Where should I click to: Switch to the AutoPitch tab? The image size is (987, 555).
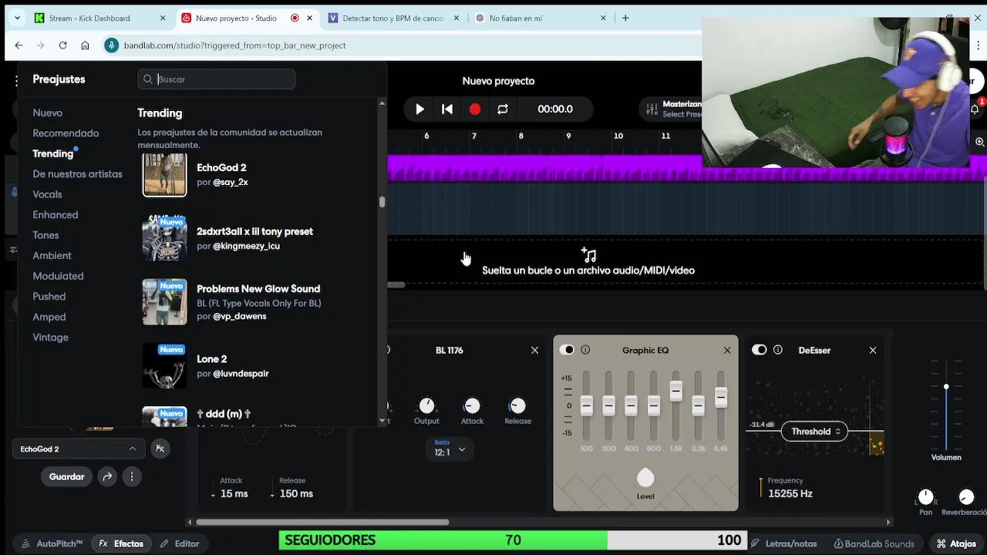tap(52, 543)
